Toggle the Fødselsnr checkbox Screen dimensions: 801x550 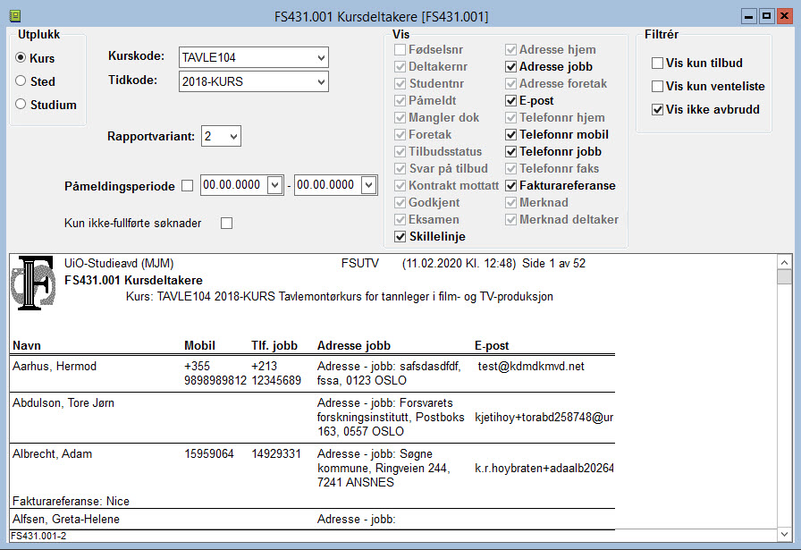400,49
